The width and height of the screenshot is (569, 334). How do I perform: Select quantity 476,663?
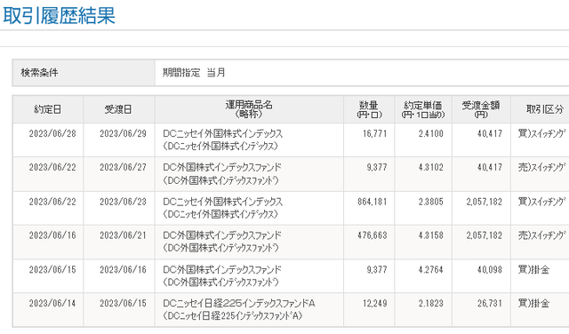(x=373, y=235)
